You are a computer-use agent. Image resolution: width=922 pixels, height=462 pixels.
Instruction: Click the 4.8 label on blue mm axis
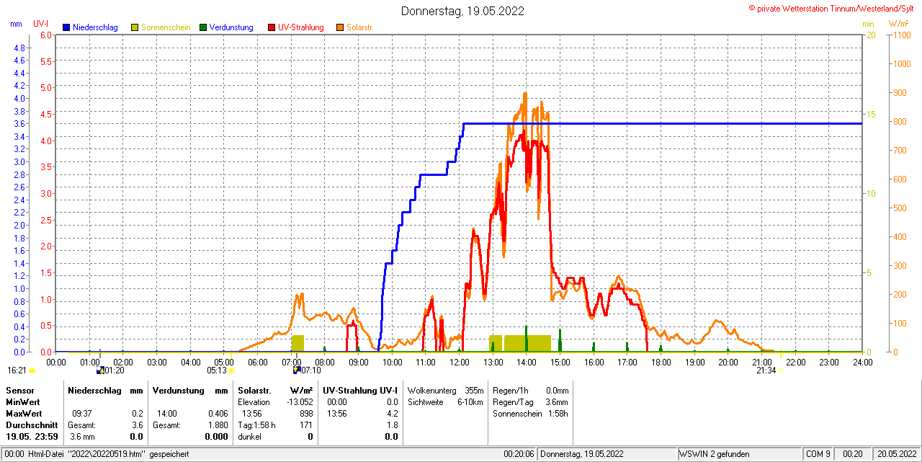(x=20, y=48)
